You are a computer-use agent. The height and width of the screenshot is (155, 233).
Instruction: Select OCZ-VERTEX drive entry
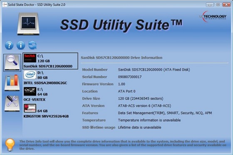coord(50,94)
